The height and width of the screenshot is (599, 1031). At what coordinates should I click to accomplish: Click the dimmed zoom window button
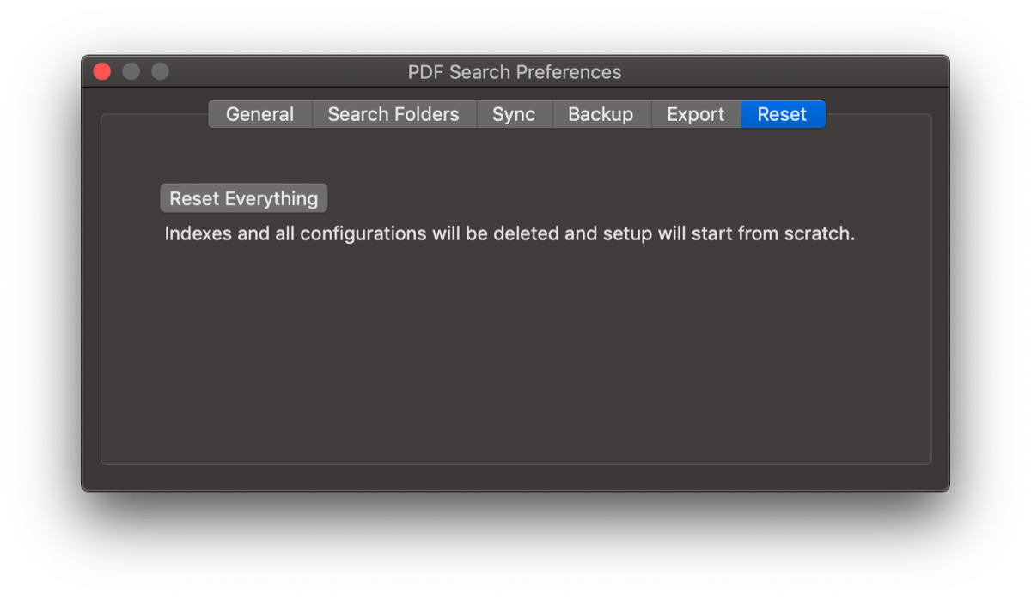pyautogui.click(x=160, y=71)
